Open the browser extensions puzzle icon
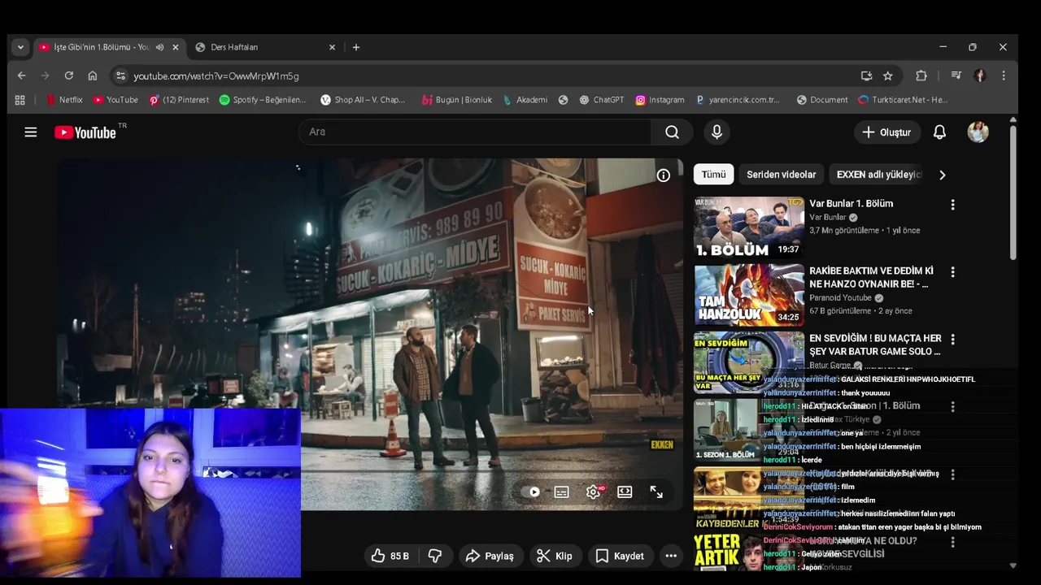1041x585 pixels. pos(921,76)
